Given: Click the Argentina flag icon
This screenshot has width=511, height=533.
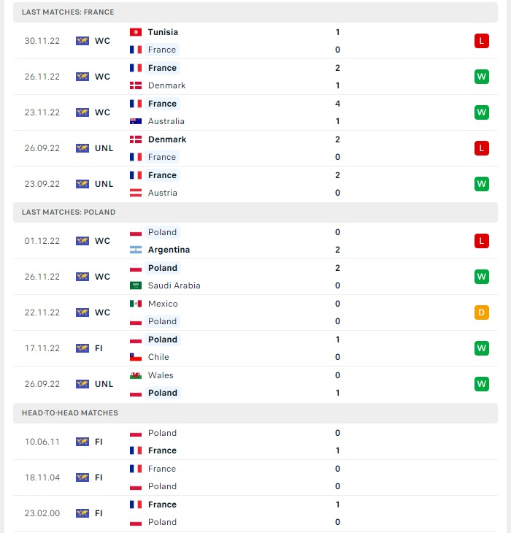Looking at the screenshot, I should coord(136,250).
